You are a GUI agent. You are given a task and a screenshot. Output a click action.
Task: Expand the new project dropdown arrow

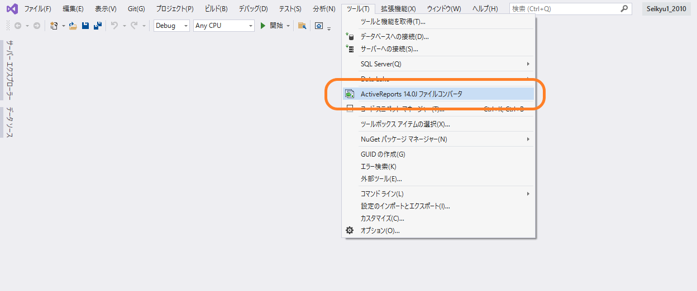pos(64,26)
